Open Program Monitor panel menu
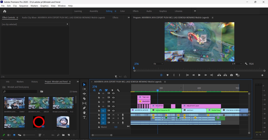 tap(212, 18)
